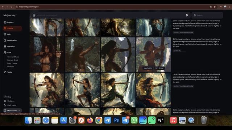This screenshot has height=130, width=232.
Task: Open Firefox from the dock
Action: [x=90, y=120]
